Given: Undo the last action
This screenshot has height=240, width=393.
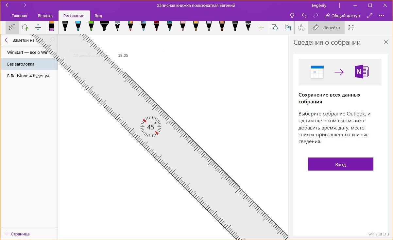Looking at the screenshot, I should [304, 16].
